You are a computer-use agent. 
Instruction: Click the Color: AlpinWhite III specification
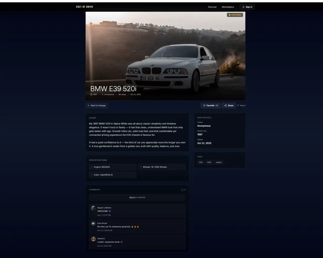click(113, 175)
